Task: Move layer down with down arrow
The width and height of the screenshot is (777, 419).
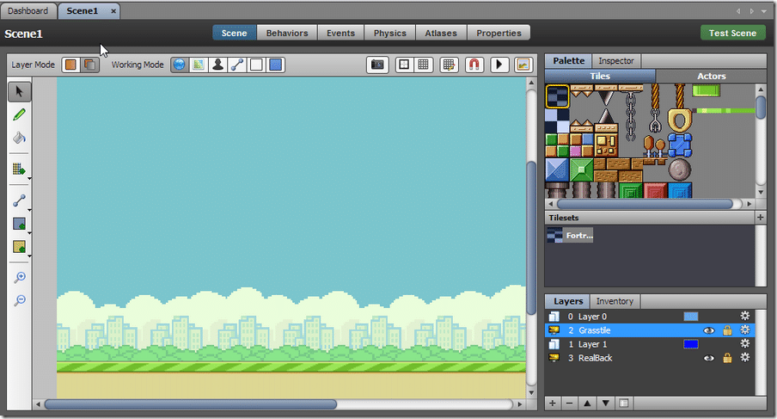Action: [606, 404]
